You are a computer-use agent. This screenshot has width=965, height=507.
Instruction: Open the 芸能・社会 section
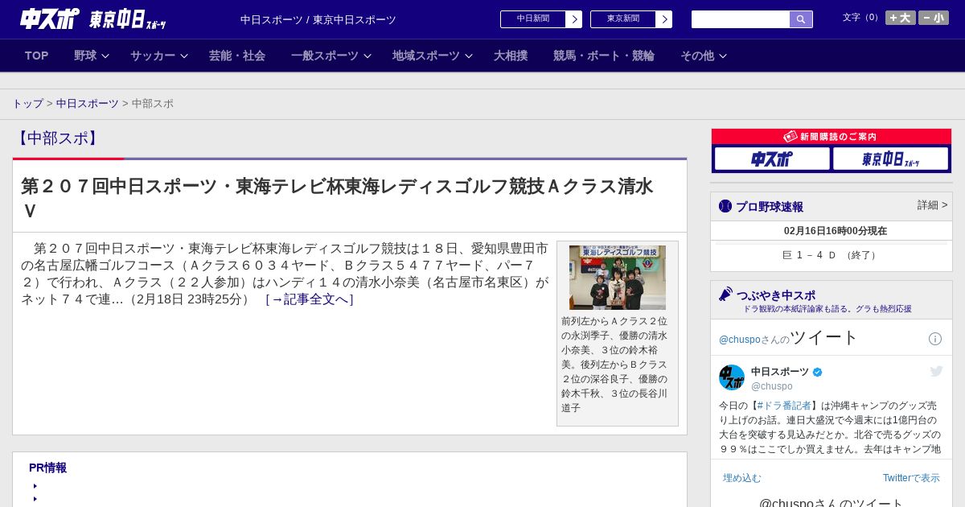[x=237, y=56]
